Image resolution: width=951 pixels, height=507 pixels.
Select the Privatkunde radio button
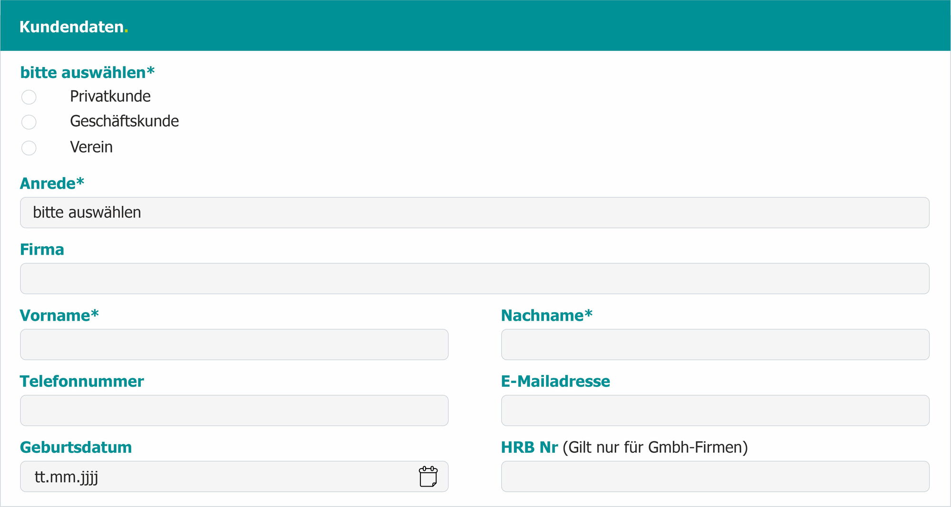[29, 97]
